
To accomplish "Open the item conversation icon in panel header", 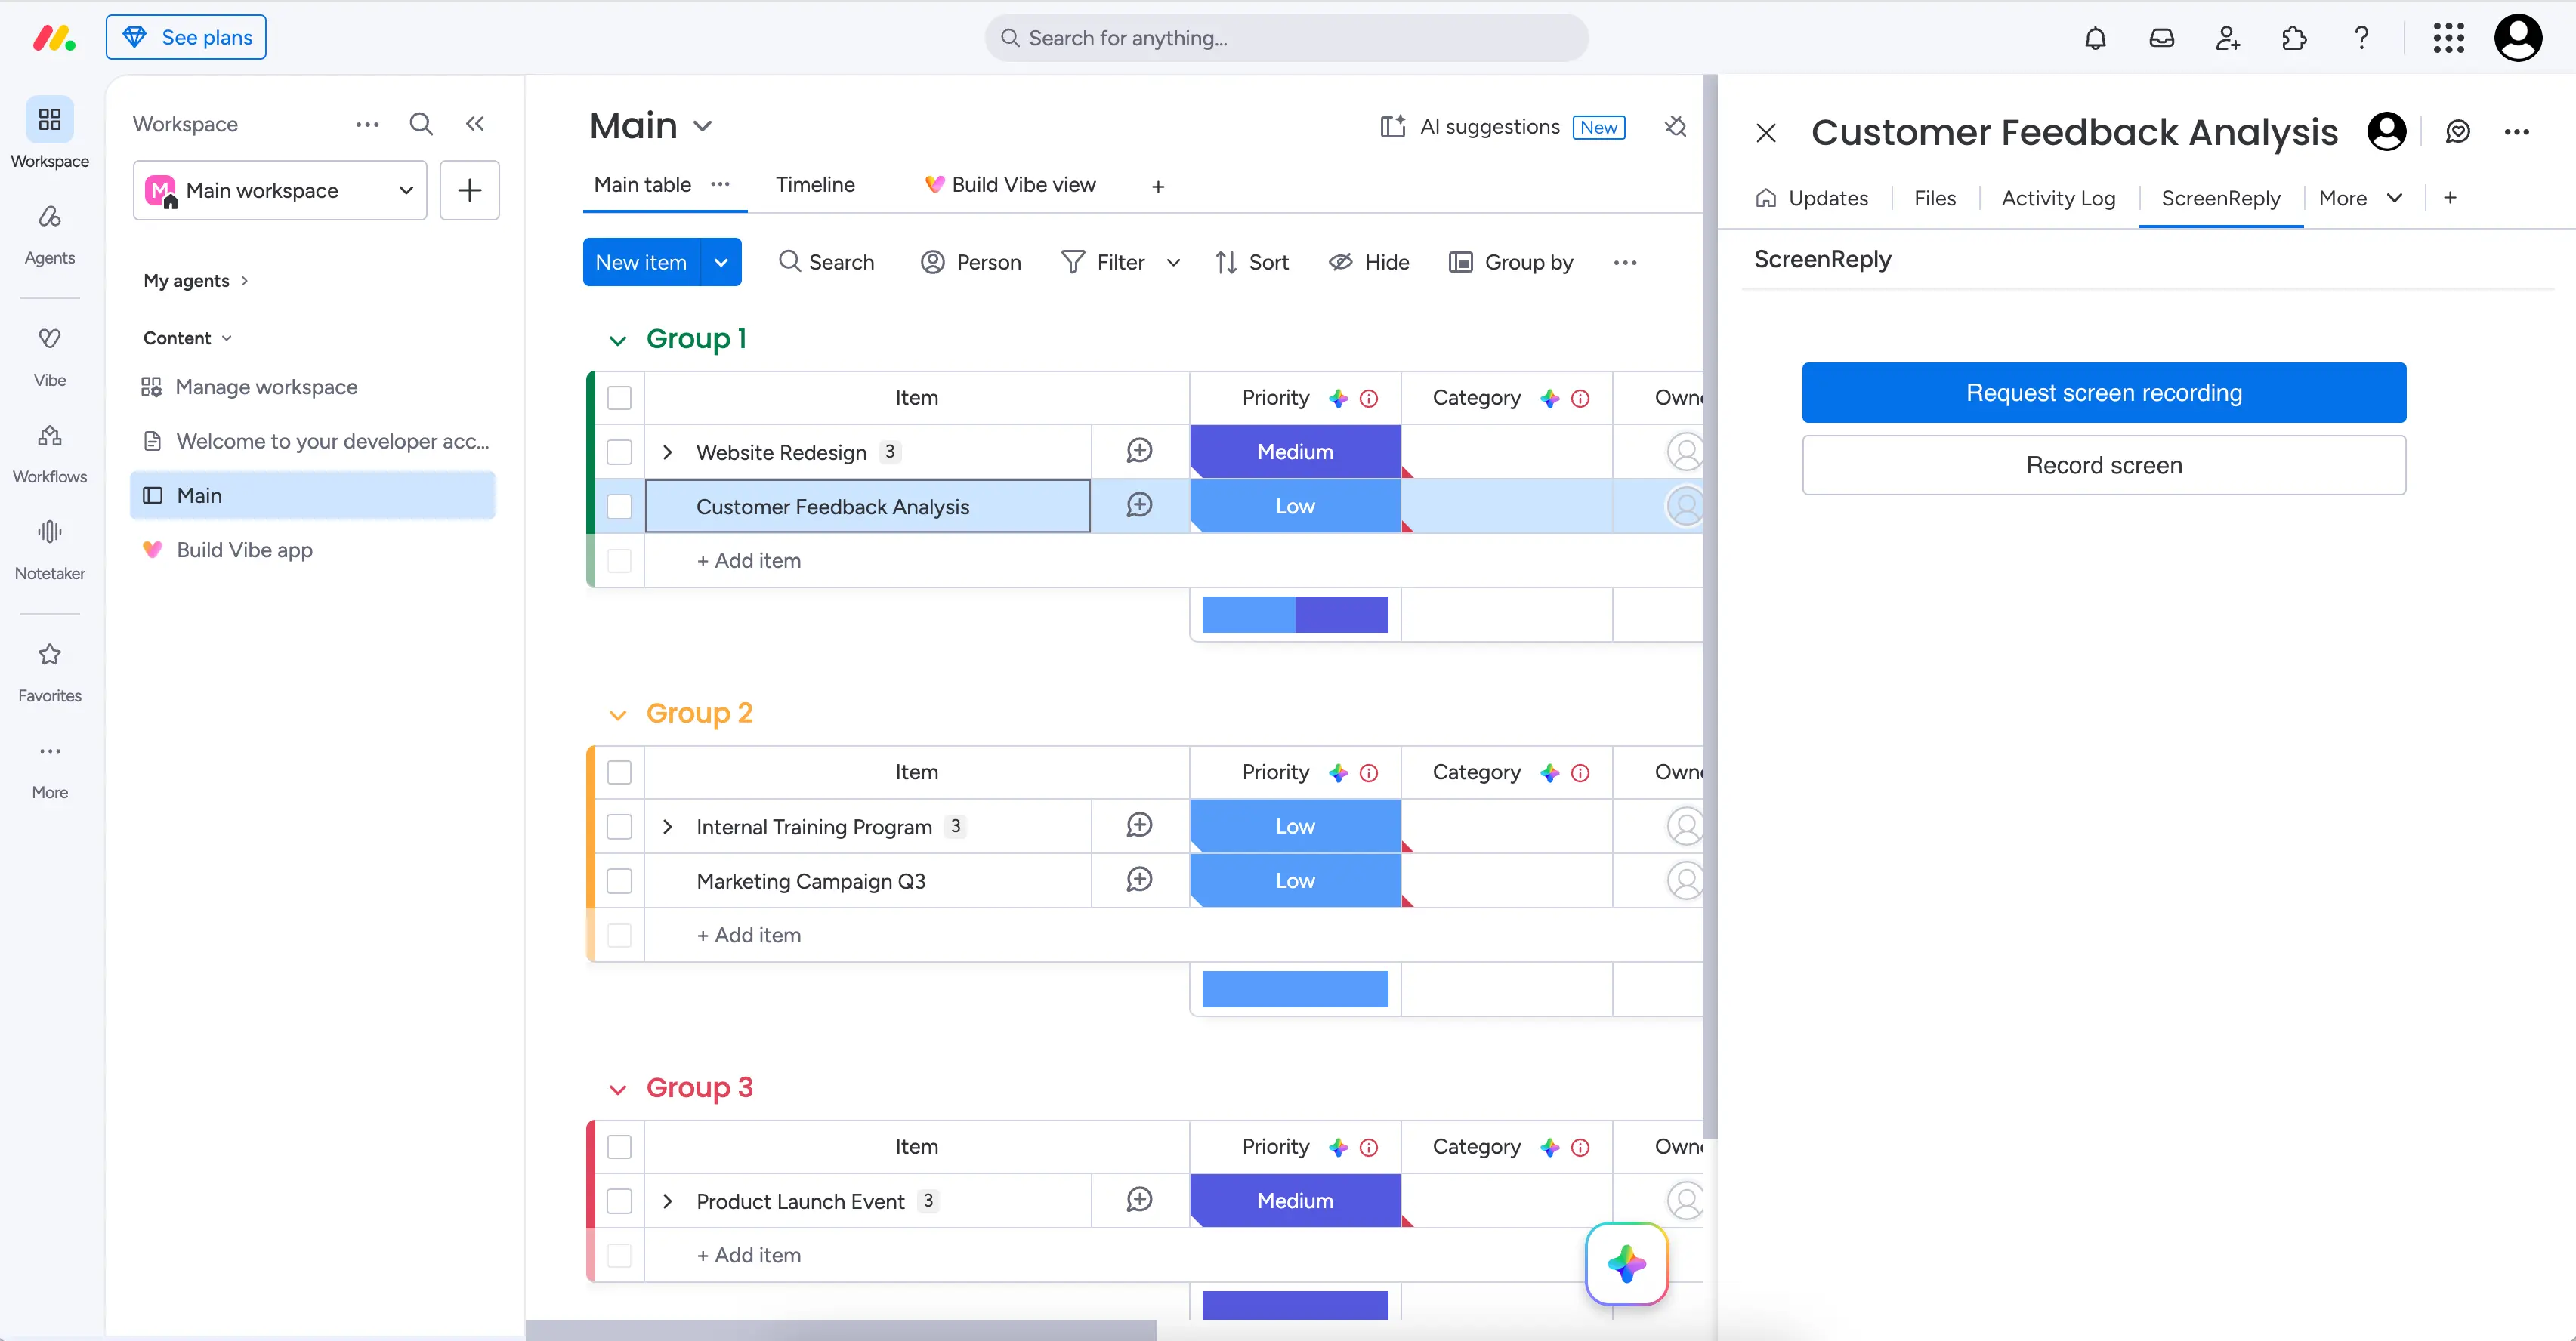I will tap(2458, 131).
